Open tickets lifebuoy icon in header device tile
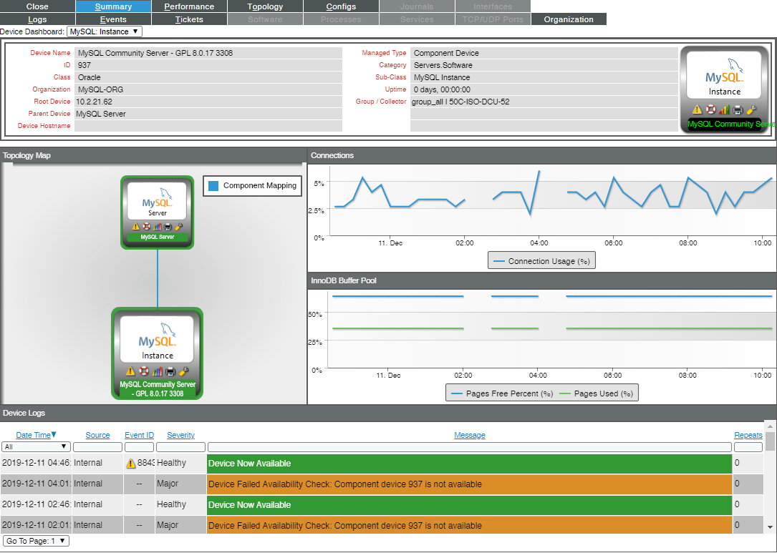This screenshot has height=553, width=777. [x=710, y=109]
